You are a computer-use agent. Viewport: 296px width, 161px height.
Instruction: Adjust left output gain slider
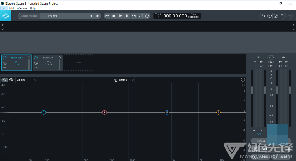pos(277,90)
